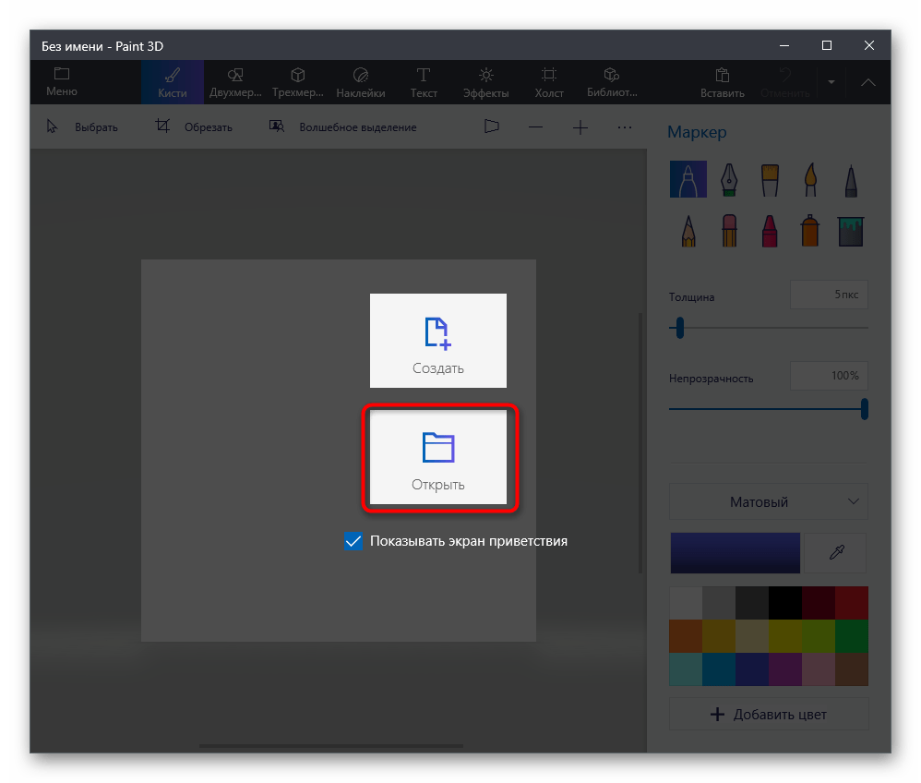
Task: Expand the Матовый material dropdown
Action: (768, 502)
